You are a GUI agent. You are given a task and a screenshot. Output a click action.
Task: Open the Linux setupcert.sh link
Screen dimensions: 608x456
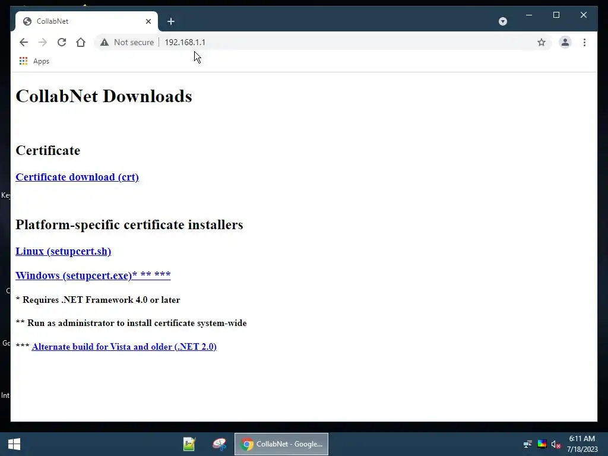point(63,251)
